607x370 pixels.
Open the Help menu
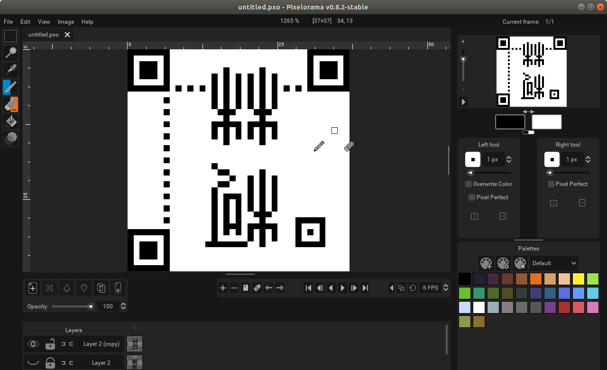(87, 22)
